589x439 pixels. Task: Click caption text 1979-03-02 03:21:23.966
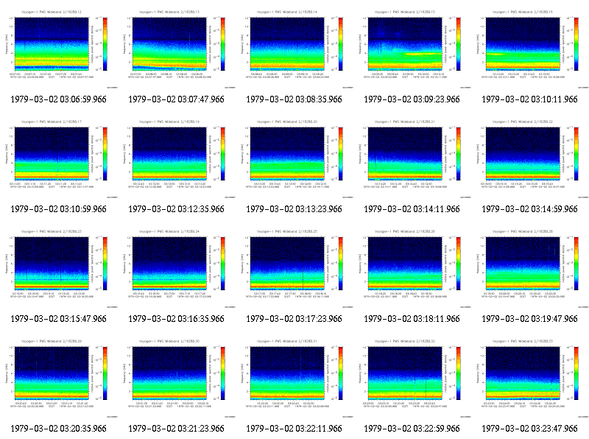click(176, 429)
